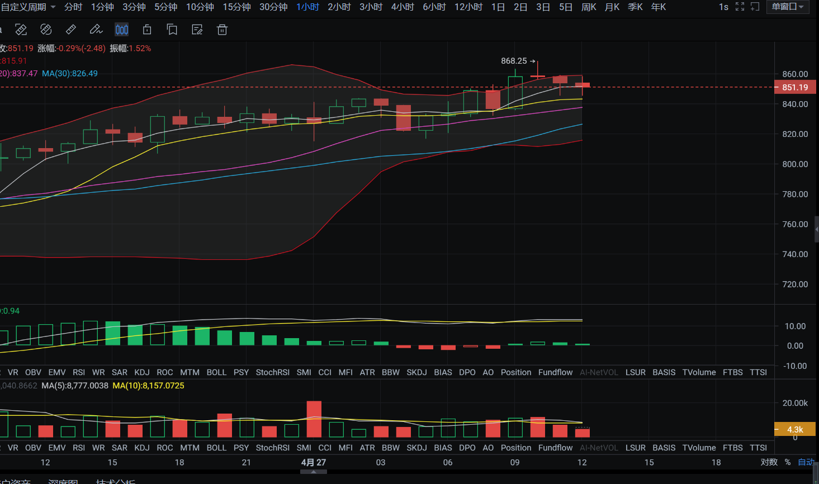Click the add window icon
Viewport: 819px width, 484px height.
click(755, 7)
